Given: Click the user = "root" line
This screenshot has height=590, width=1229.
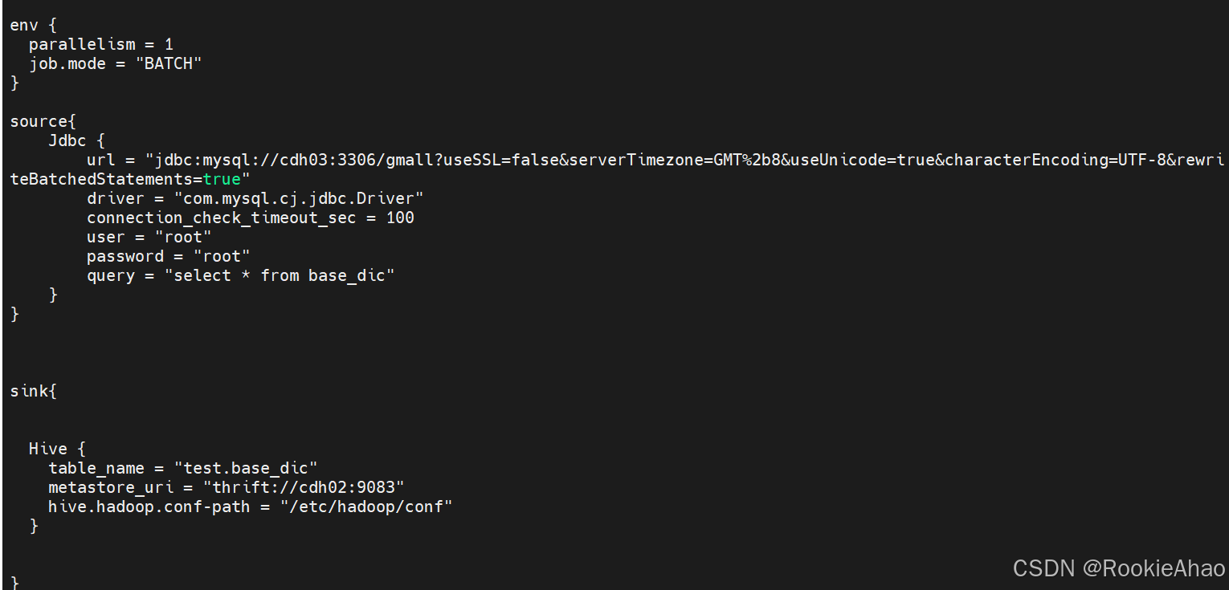Looking at the screenshot, I should point(149,237).
